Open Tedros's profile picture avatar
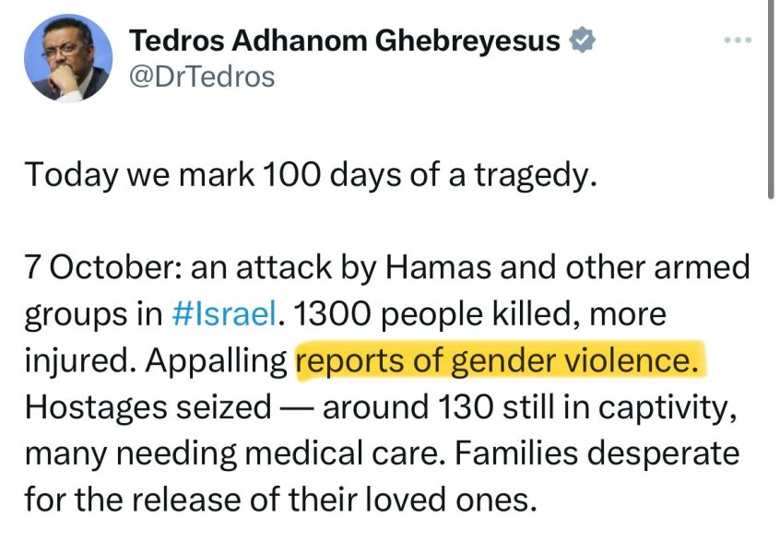Viewport: 780px width, 553px height. [x=67, y=59]
